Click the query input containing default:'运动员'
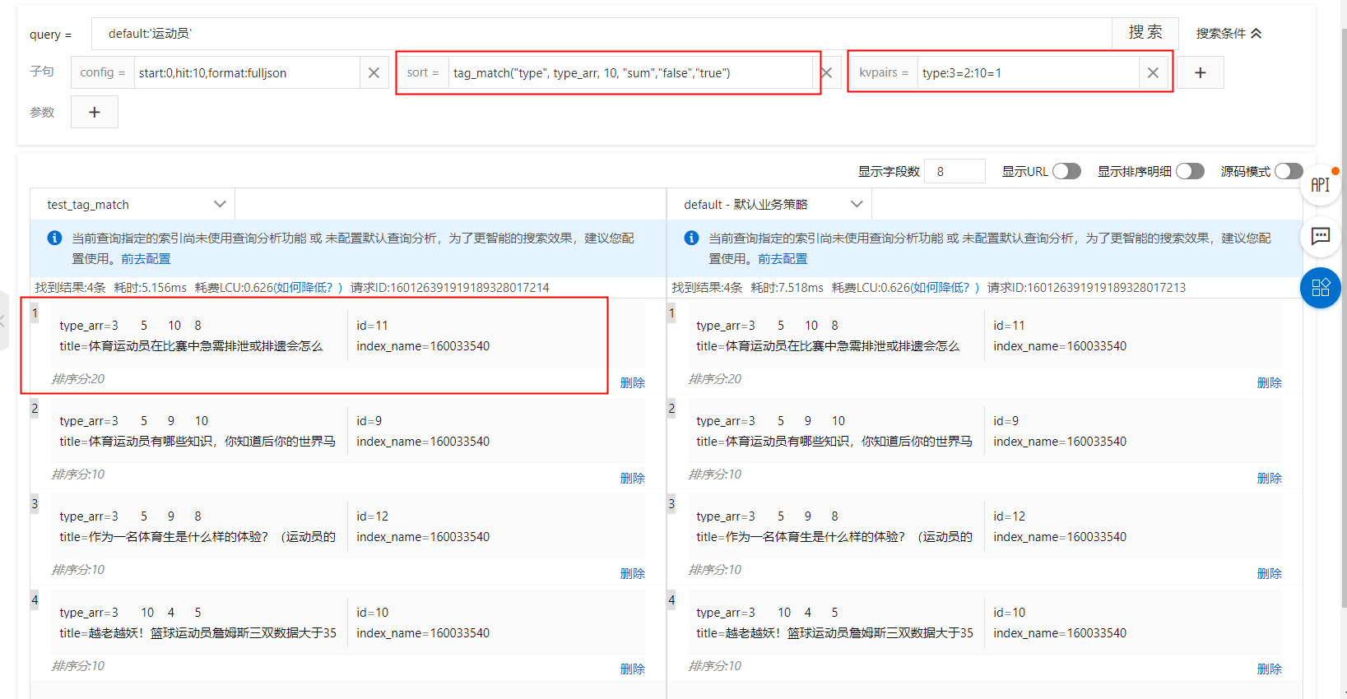 602,34
